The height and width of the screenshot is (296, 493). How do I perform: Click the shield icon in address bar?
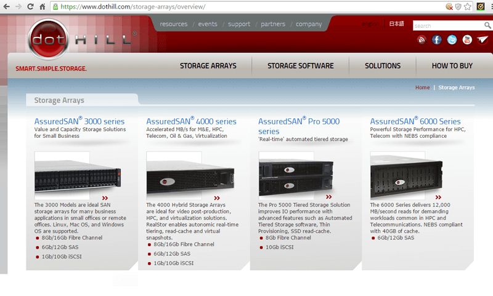click(458, 7)
